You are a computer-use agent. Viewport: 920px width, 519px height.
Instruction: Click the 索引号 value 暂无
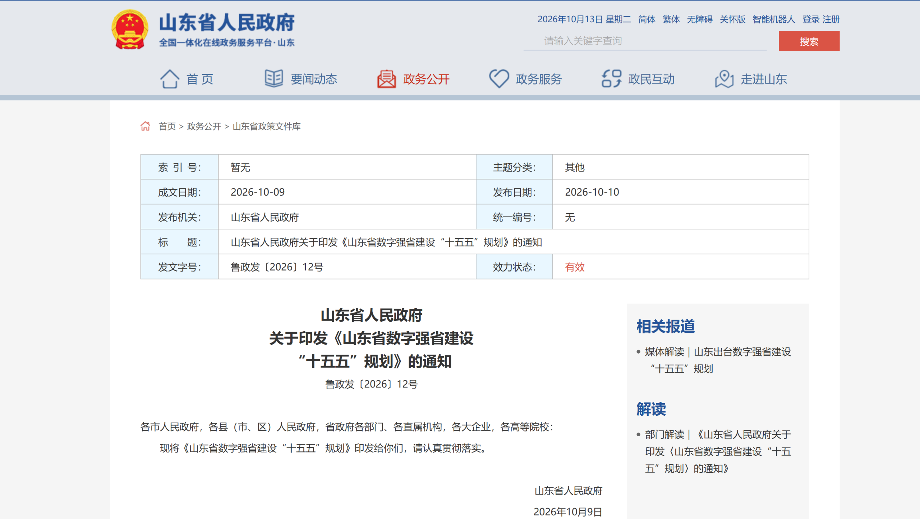click(x=240, y=167)
